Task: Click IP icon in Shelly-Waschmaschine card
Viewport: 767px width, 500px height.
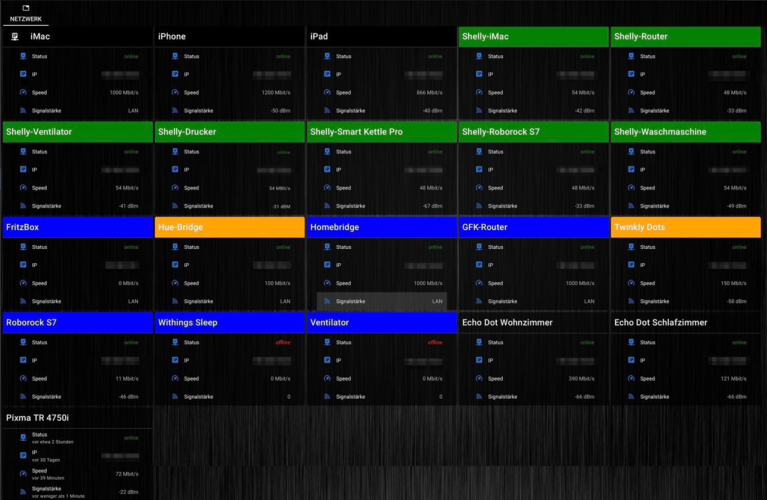Action: pos(632,170)
